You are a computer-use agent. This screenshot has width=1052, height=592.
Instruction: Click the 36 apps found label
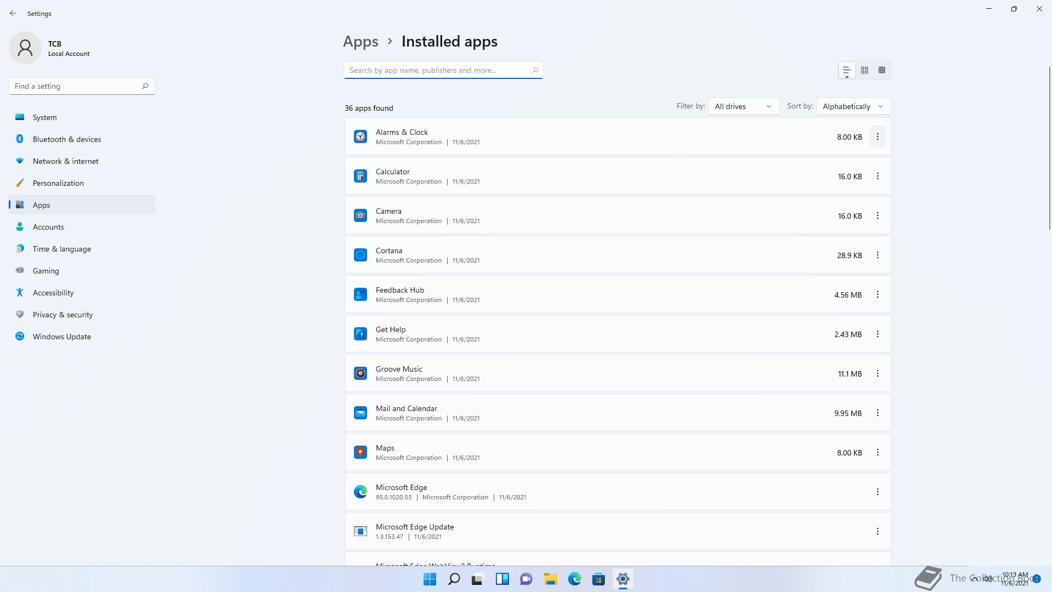(x=369, y=108)
